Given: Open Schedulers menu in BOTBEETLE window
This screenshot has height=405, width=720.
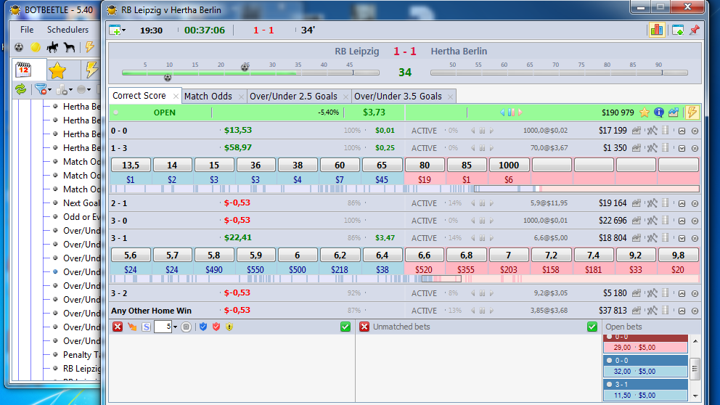Looking at the screenshot, I should click(x=67, y=29).
